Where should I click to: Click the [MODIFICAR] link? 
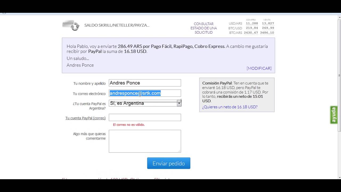pos(259,68)
